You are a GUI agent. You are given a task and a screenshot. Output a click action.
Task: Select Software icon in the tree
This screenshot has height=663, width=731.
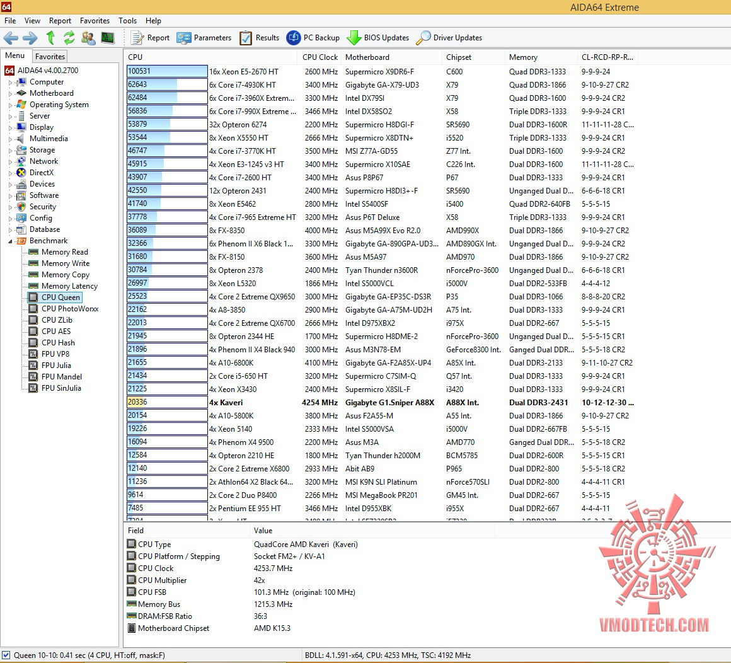point(21,195)
